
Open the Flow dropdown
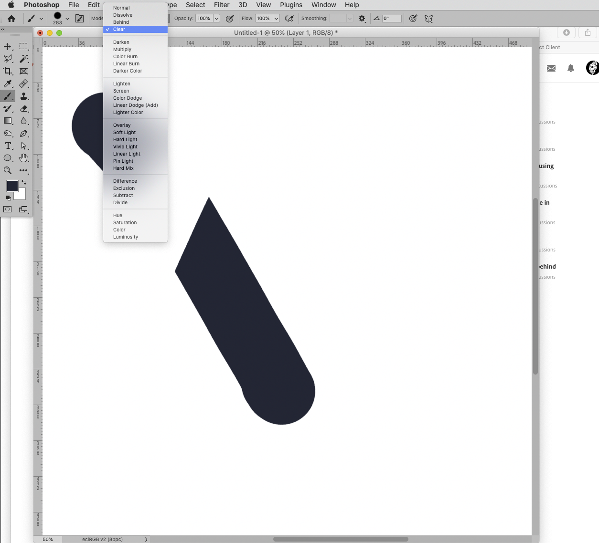(276, 18)
